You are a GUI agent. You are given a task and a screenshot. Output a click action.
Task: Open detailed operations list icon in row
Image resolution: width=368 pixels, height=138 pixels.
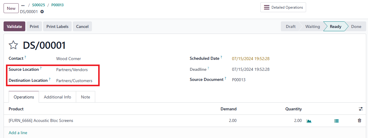336,121
